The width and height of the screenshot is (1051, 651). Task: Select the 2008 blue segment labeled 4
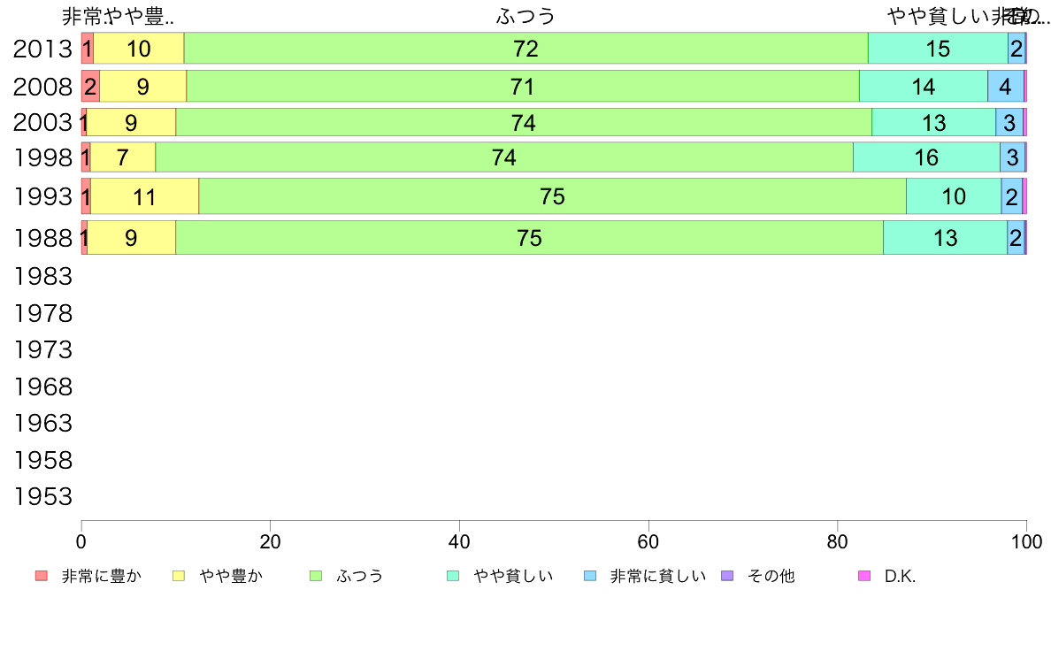click(1005, 87)
